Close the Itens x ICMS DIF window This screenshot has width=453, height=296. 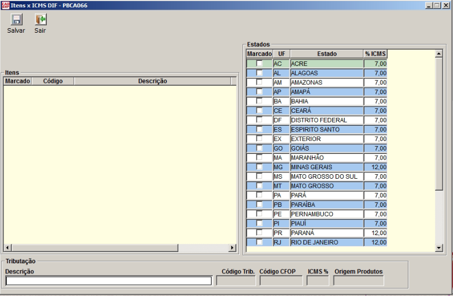pos(446,5)
